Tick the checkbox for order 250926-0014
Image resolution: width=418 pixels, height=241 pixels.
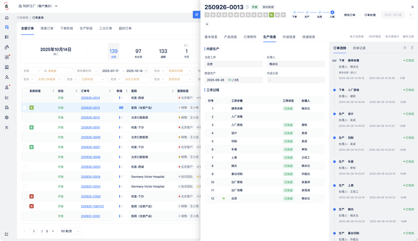tap(24, 98)
